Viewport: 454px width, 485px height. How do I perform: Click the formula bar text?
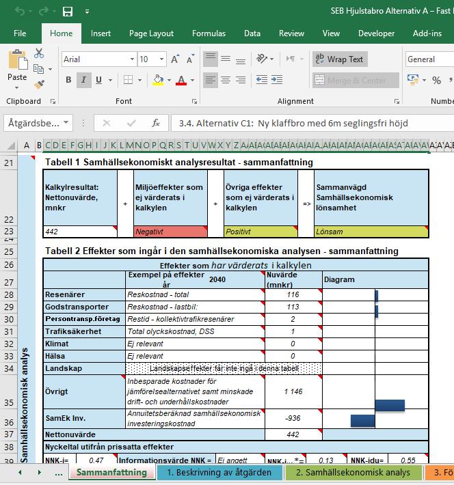(x=293, y=123)
